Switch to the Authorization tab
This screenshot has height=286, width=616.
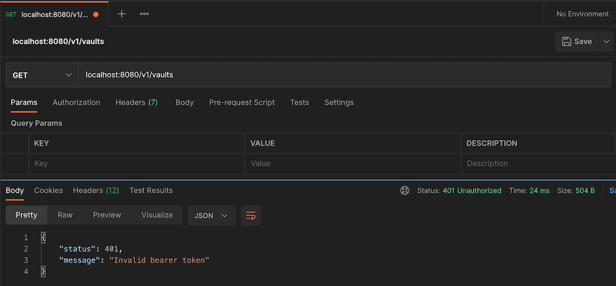coord(77,102)
